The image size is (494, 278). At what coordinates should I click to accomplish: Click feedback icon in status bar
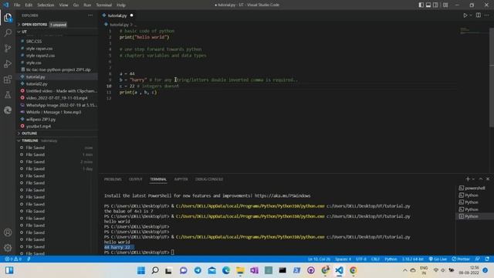click(x=478, y=259)
